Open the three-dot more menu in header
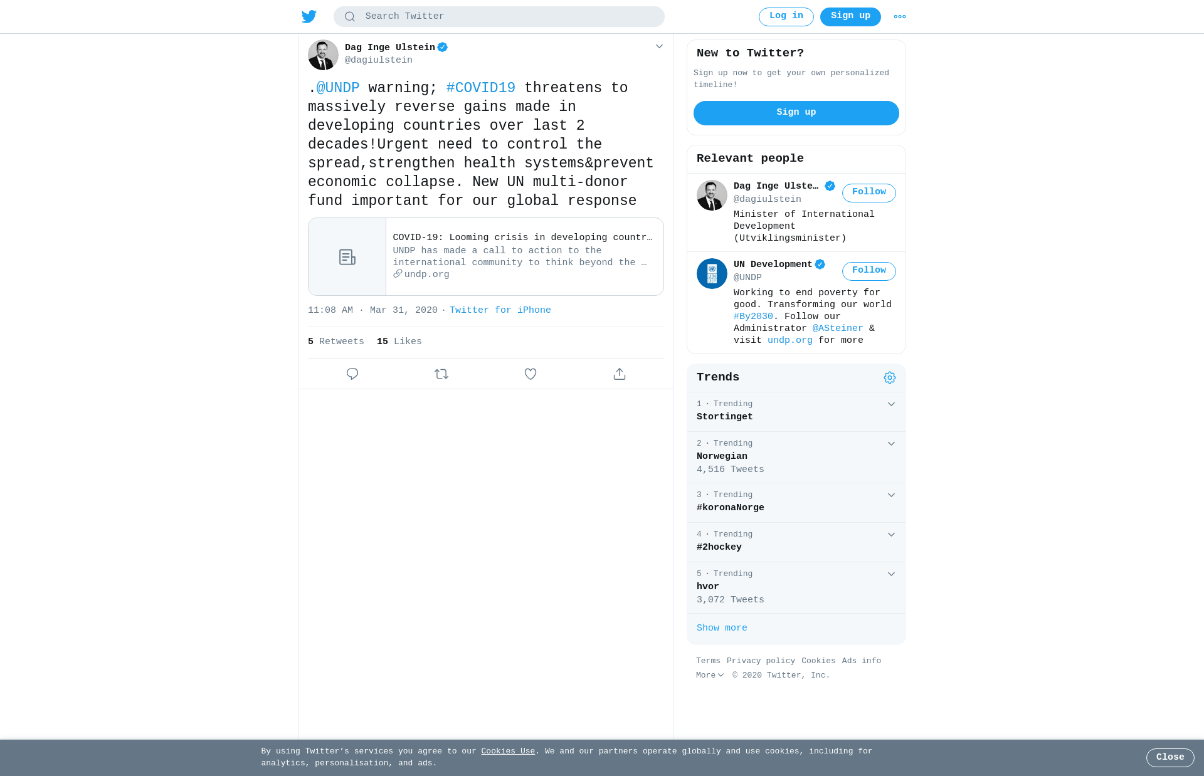Image resolution: width=1204 pixels, height=776 pixels. point(900,17)
